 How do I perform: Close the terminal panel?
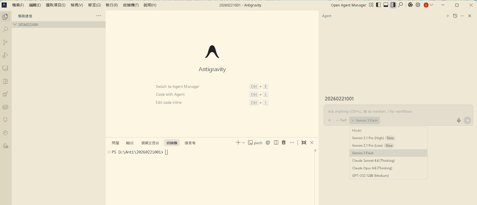coord(312,143)
